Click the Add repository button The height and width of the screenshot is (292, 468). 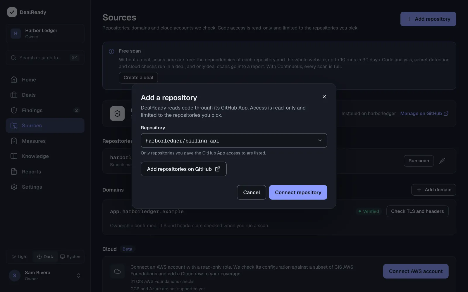pyautogui.click(x=428, y=19)
